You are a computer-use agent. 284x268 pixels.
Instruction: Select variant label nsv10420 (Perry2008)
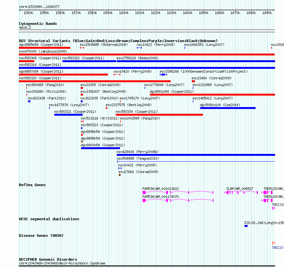(x=133, y=71)
